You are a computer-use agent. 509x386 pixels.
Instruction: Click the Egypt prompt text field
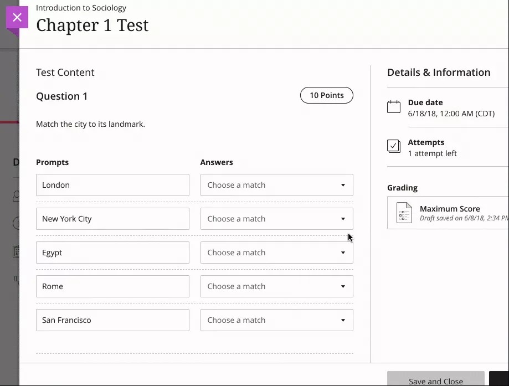pyautogui.click(x=112, y=252)
